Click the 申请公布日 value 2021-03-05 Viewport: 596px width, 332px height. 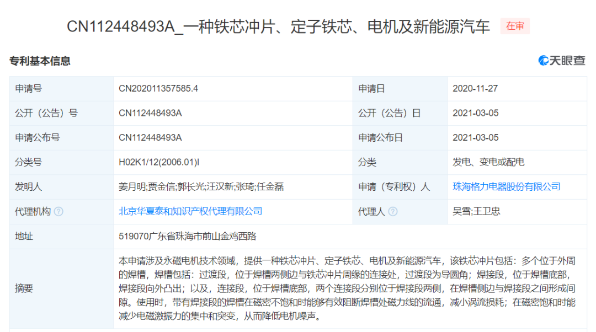click(x=476, y=137)
